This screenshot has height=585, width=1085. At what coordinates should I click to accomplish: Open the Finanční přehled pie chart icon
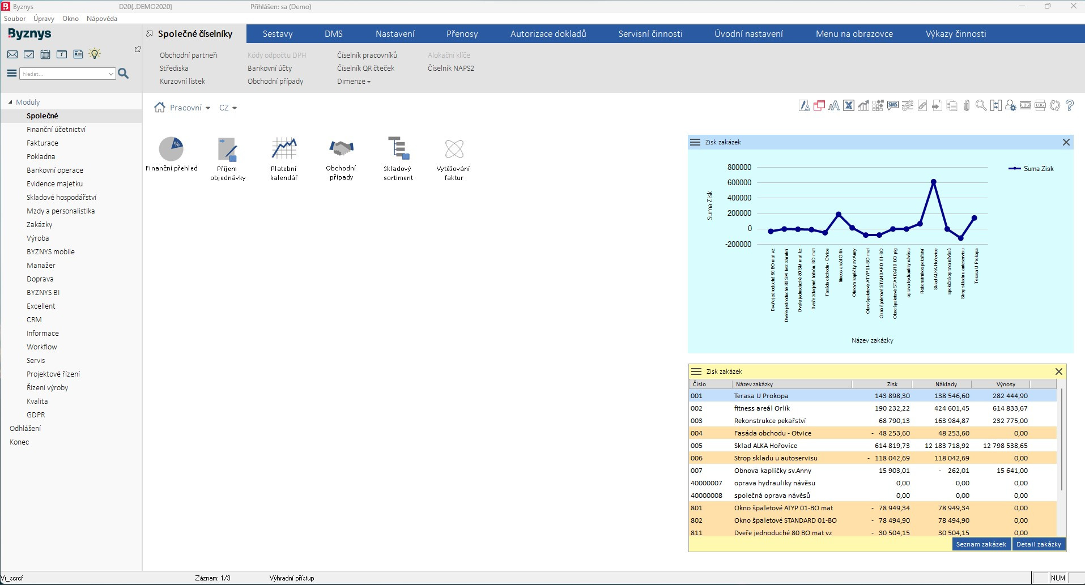click(171, 150)
